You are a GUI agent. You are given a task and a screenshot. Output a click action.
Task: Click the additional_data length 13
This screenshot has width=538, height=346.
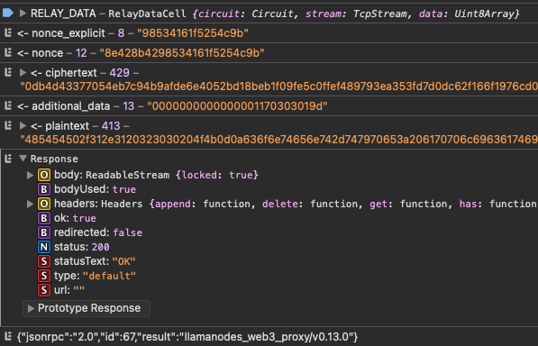point(129,106)
